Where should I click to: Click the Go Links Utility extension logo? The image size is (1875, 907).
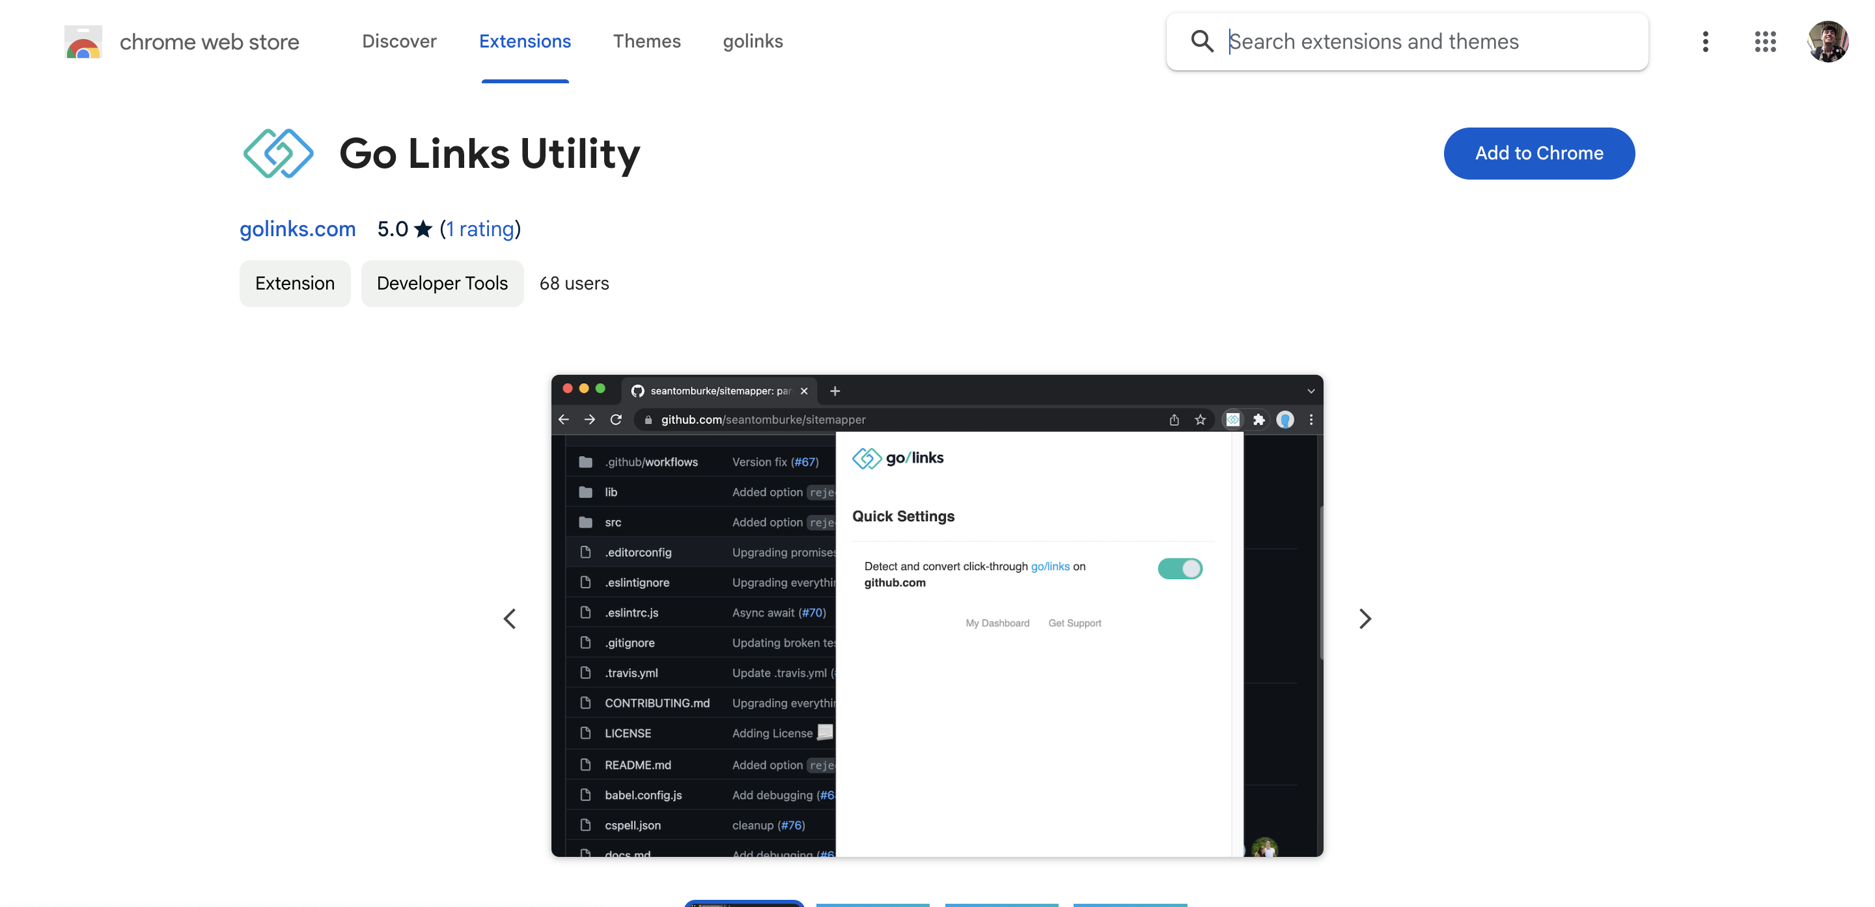coord(277,153)
